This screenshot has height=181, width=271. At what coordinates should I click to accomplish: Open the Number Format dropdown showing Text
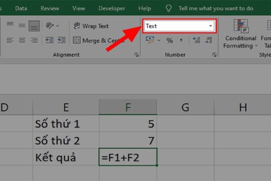pyautogui.click(x=179, y=26)
